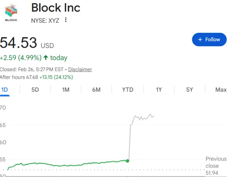The image size is (229, 177).
Task: Click the 54.53 USD price
Action: click(27, 43)
